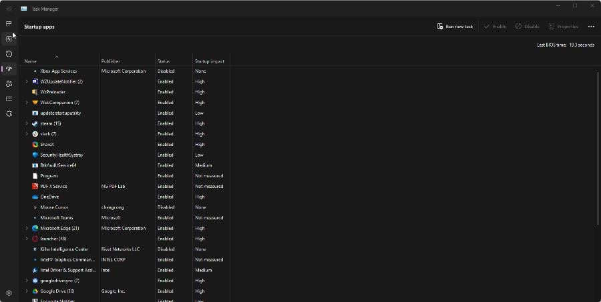The width and height of the screenshot is (601, 302).
Task: Click the Intel Driver & Support icon
Action: (x=35, y=270)
